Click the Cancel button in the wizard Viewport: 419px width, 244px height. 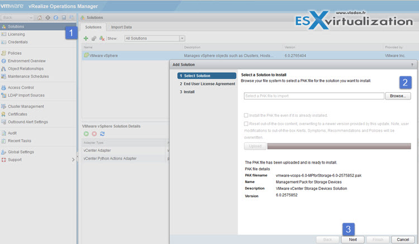click(403, 240)
